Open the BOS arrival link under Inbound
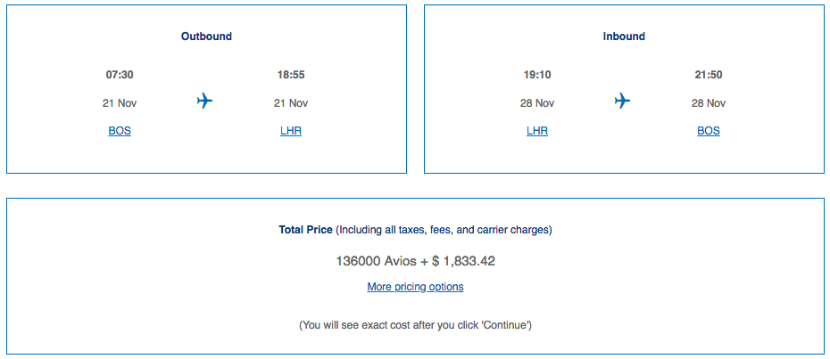 [x=709, y=131]
